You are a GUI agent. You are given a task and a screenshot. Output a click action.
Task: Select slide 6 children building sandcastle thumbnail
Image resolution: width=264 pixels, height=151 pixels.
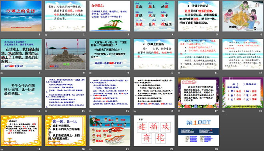click(243, 16)
